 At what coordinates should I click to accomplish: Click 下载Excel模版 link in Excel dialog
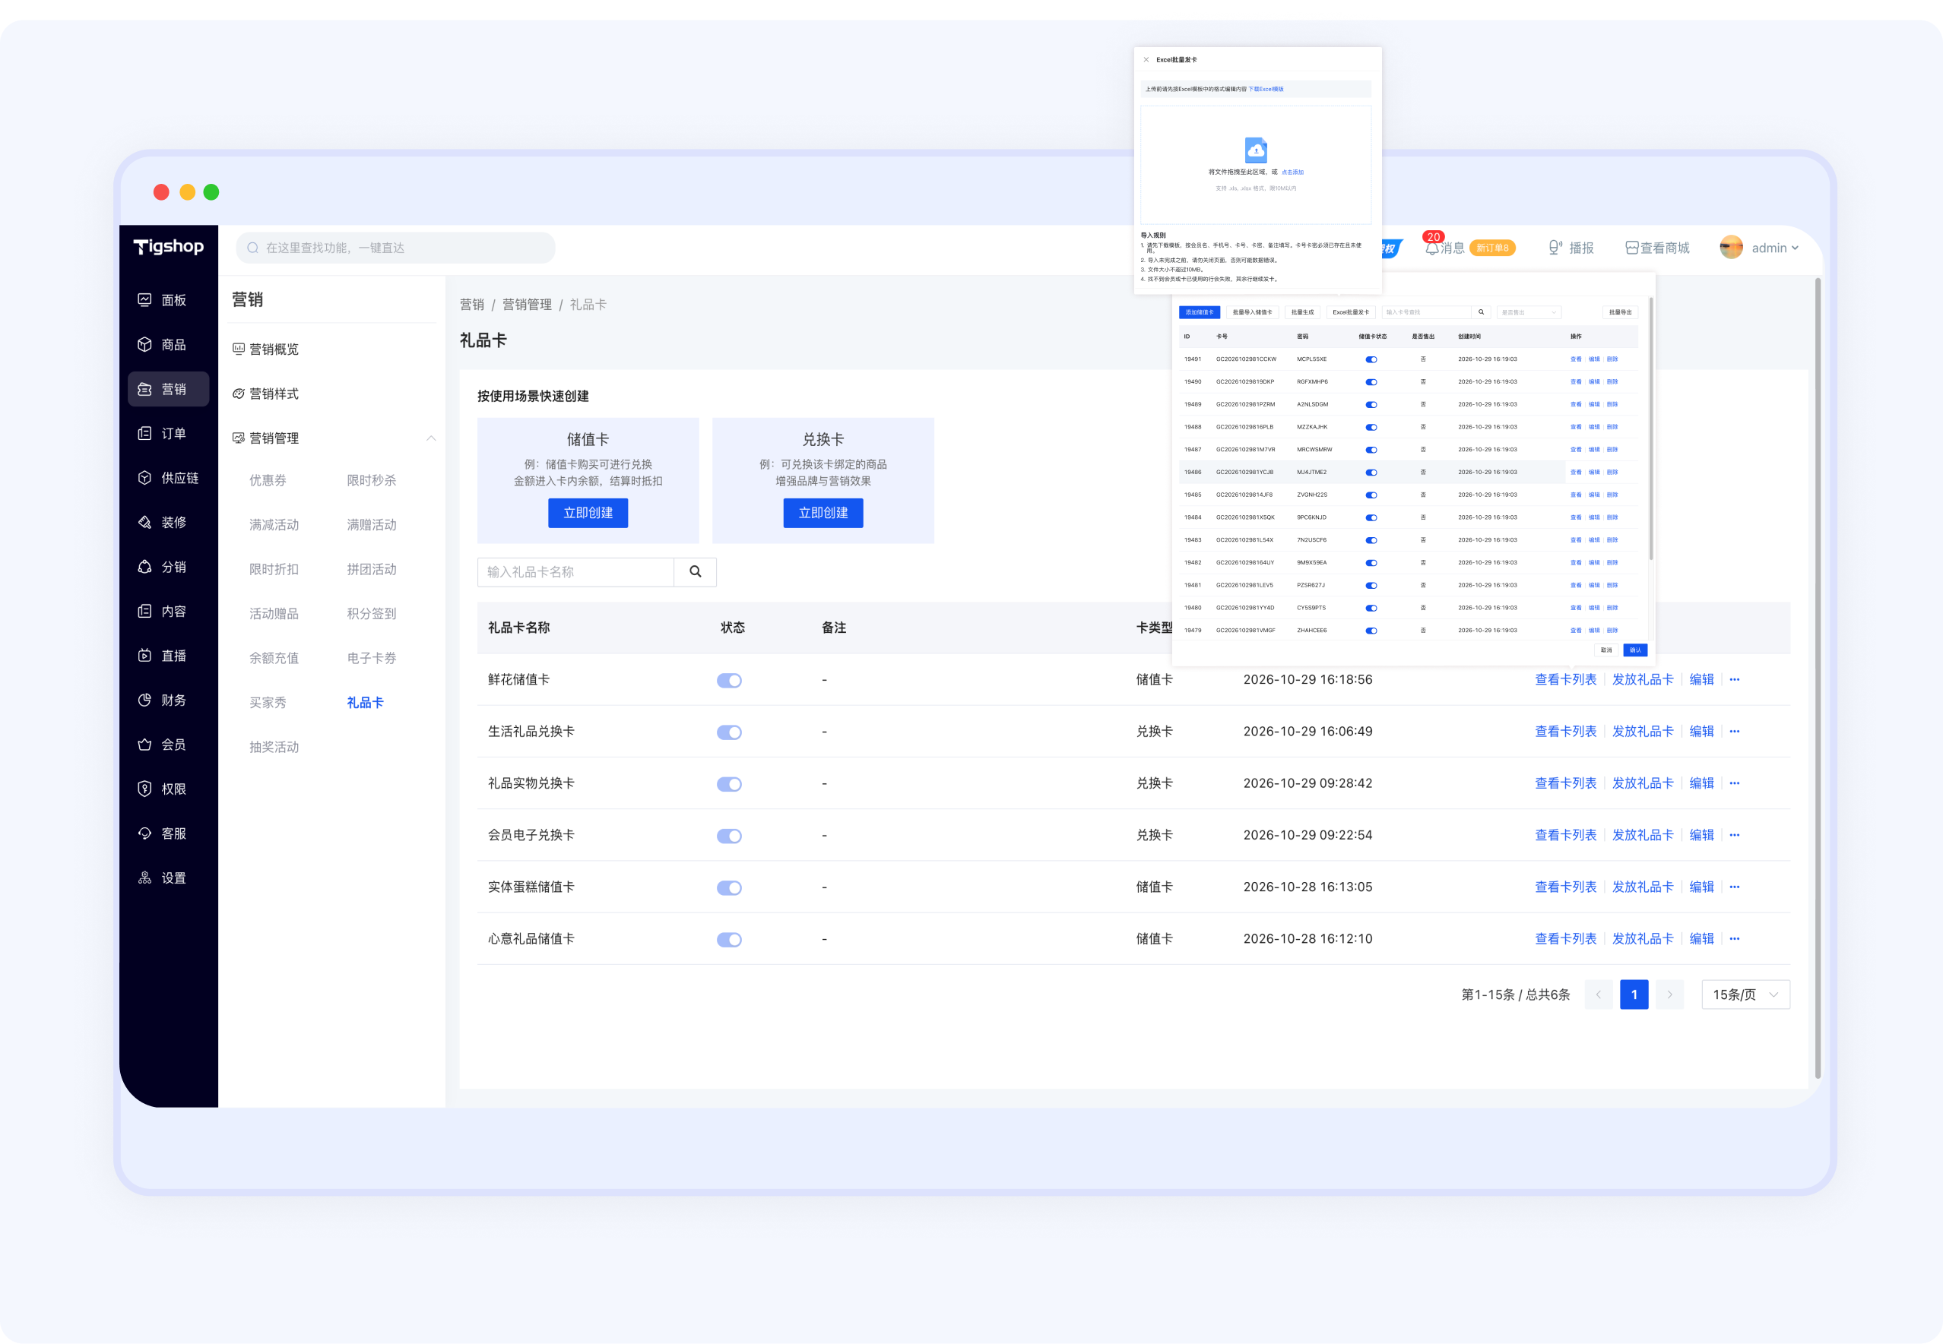point(1266,89)
